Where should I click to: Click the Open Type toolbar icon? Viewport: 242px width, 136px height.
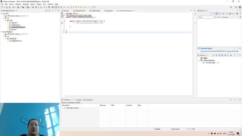[x=41, y=7]
